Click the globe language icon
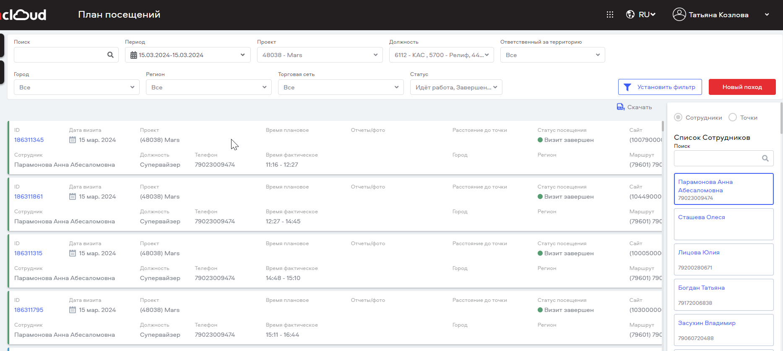The height and width of the screenshot is (351, 783). click(630, 15)
